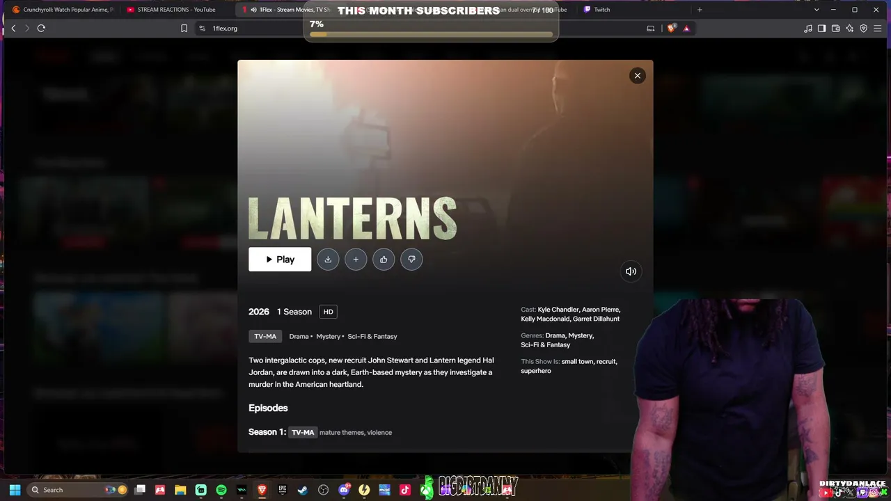Screen dimensions: 891x501
Task: Dislike Lanterns with the thumbs down icon
Action: coord(411,260)
